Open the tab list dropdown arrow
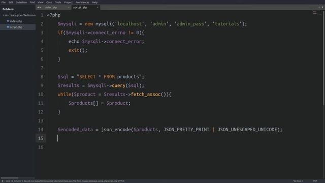Screen dimensions: 325x183 (322, 7)
